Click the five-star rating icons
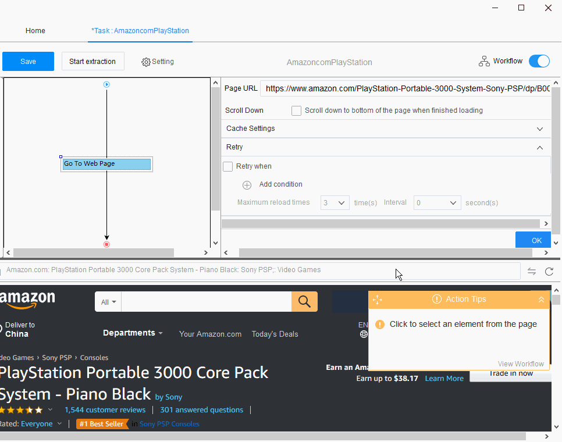 tap(22, 410)
